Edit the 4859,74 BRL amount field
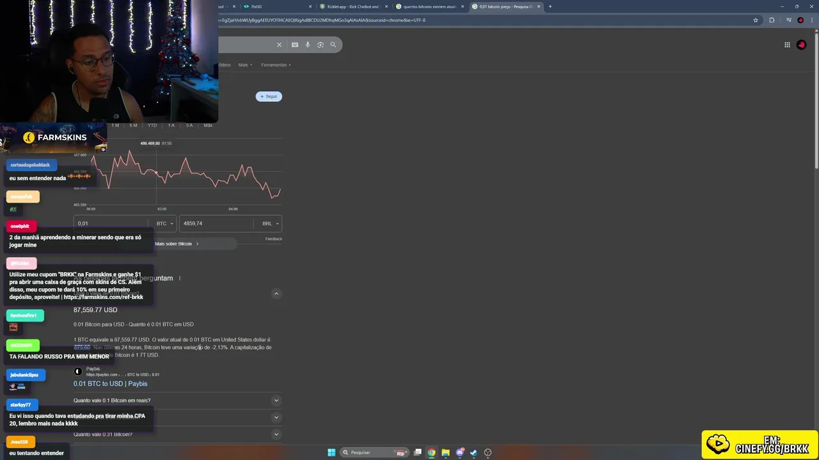Image resolution: width=819 pixels, height=460 pixels. pos(218,224)
